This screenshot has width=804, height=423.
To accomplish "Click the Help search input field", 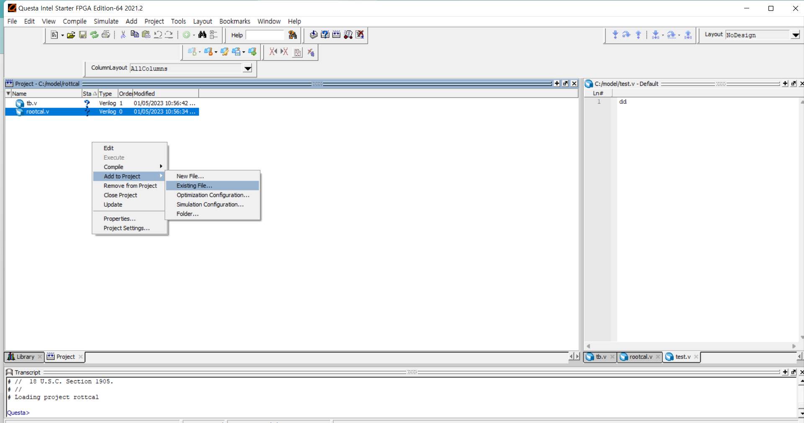I will click(x=265, y=35).
